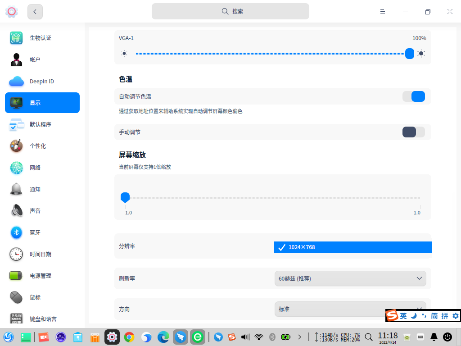Open the hamburger menu in the titlebar

pyautogui.click(x=382, y=12)
